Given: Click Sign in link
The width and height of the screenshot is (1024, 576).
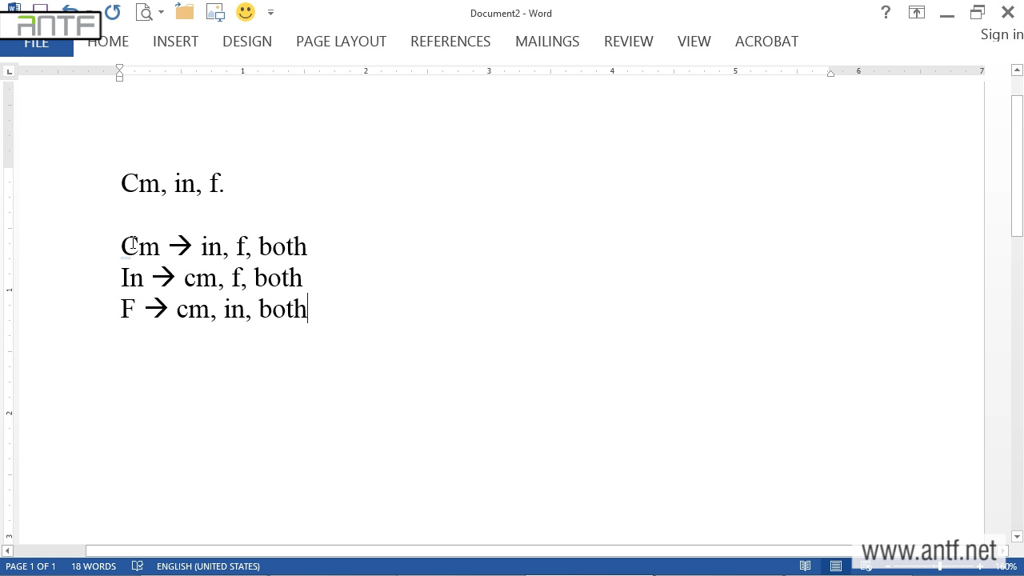Looking at the screenshot, I should click(1002, 34).
